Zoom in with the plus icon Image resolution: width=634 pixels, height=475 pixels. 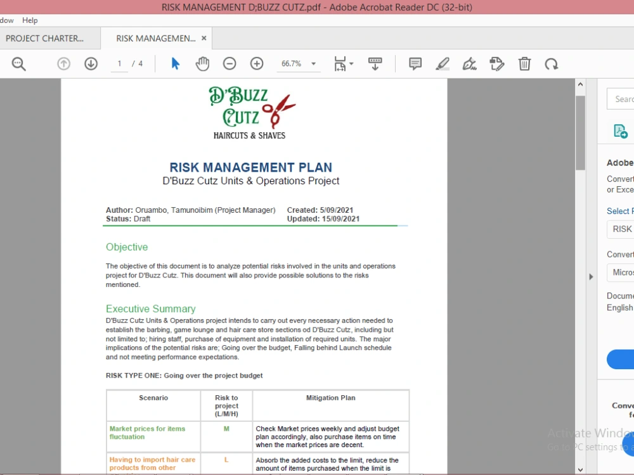[x=257, y=64]
